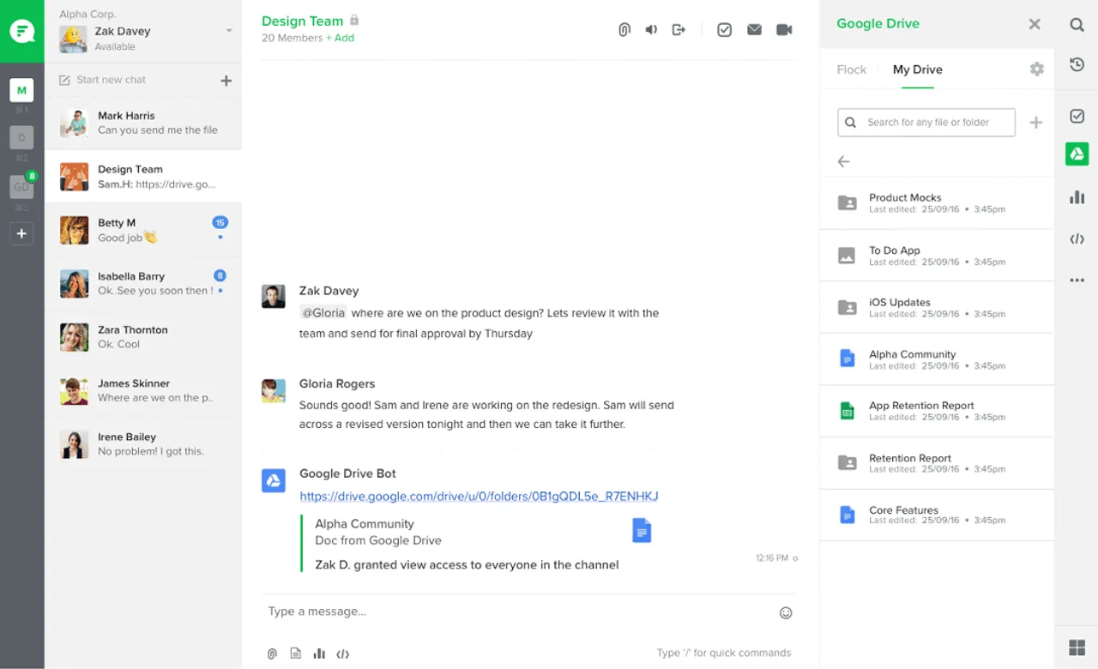
Task: Click plus icon next to Drive search
Action: pyautogui.click(x=1036, y=123)
